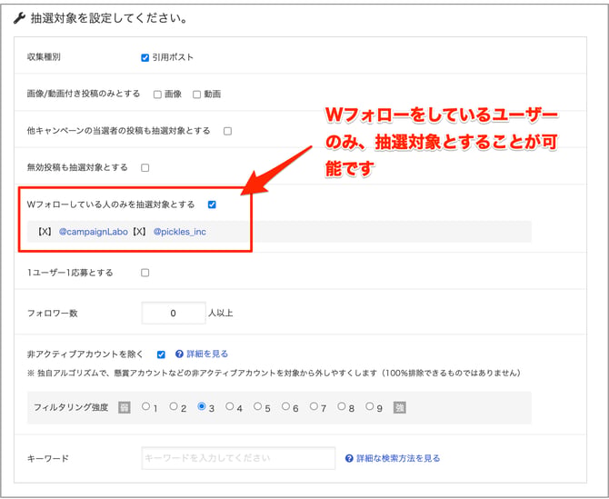Open the @campaignLabo account link
Viewport: 609px width, 499px height.
(94, 232)
